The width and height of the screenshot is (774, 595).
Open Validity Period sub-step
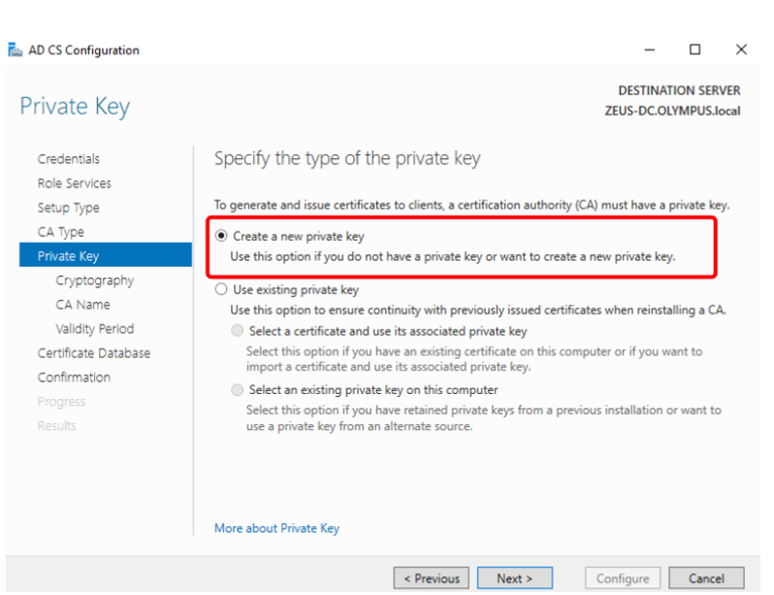tap(94, 329)
